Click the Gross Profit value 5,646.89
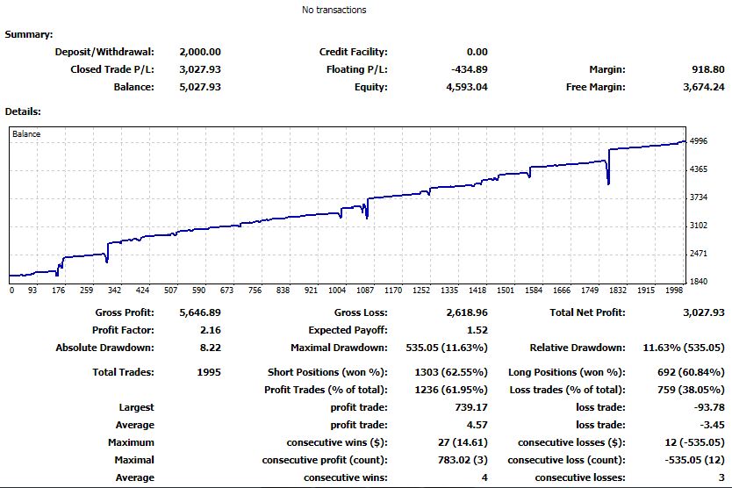 (200, 312)
